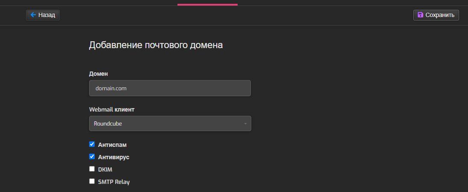Click the Антиспам label text

112,145
